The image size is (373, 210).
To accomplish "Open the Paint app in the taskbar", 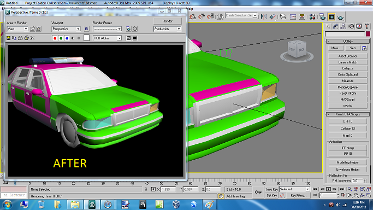I will point(209,205).
